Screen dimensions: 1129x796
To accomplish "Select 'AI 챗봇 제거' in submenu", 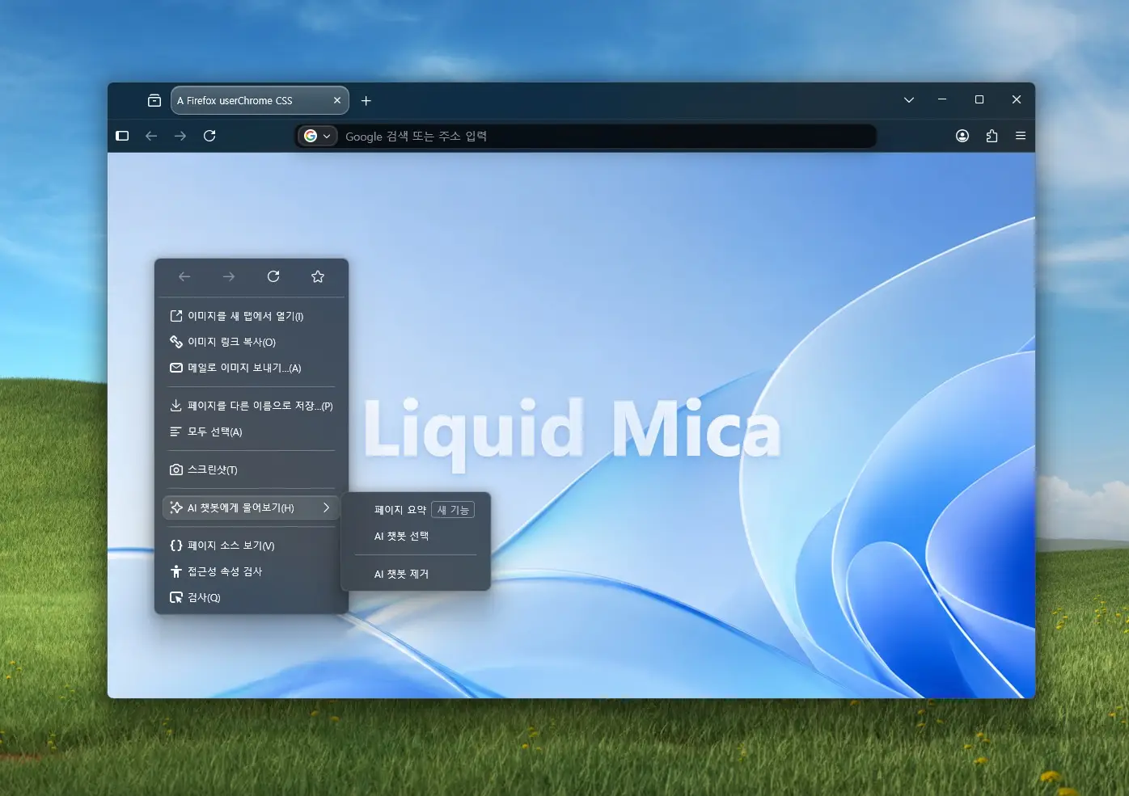I will 416,574.
